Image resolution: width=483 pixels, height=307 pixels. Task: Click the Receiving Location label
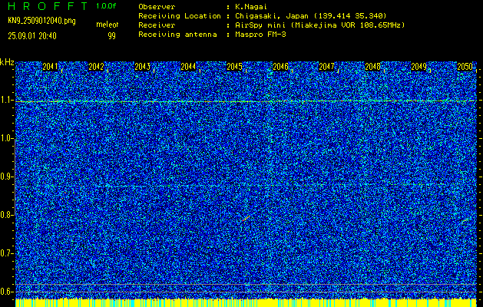[180, 16]
